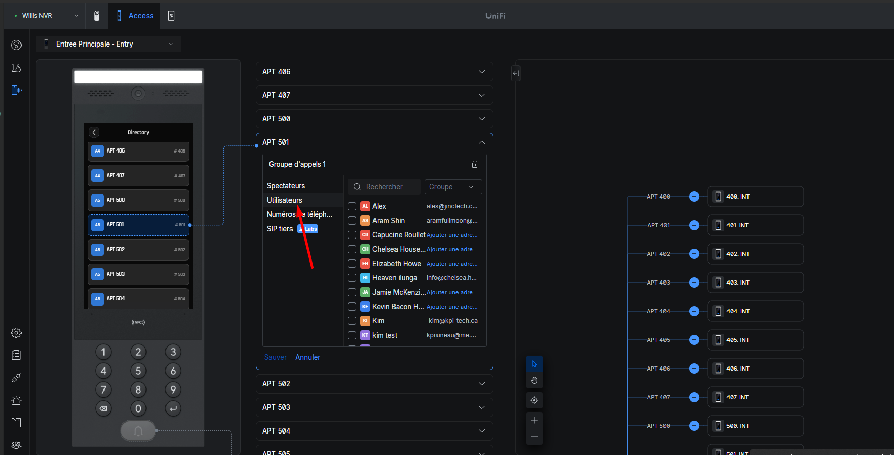Open the Groupe filter dropdown
Screen dimensions: 894x455
(x=453, y=187)
